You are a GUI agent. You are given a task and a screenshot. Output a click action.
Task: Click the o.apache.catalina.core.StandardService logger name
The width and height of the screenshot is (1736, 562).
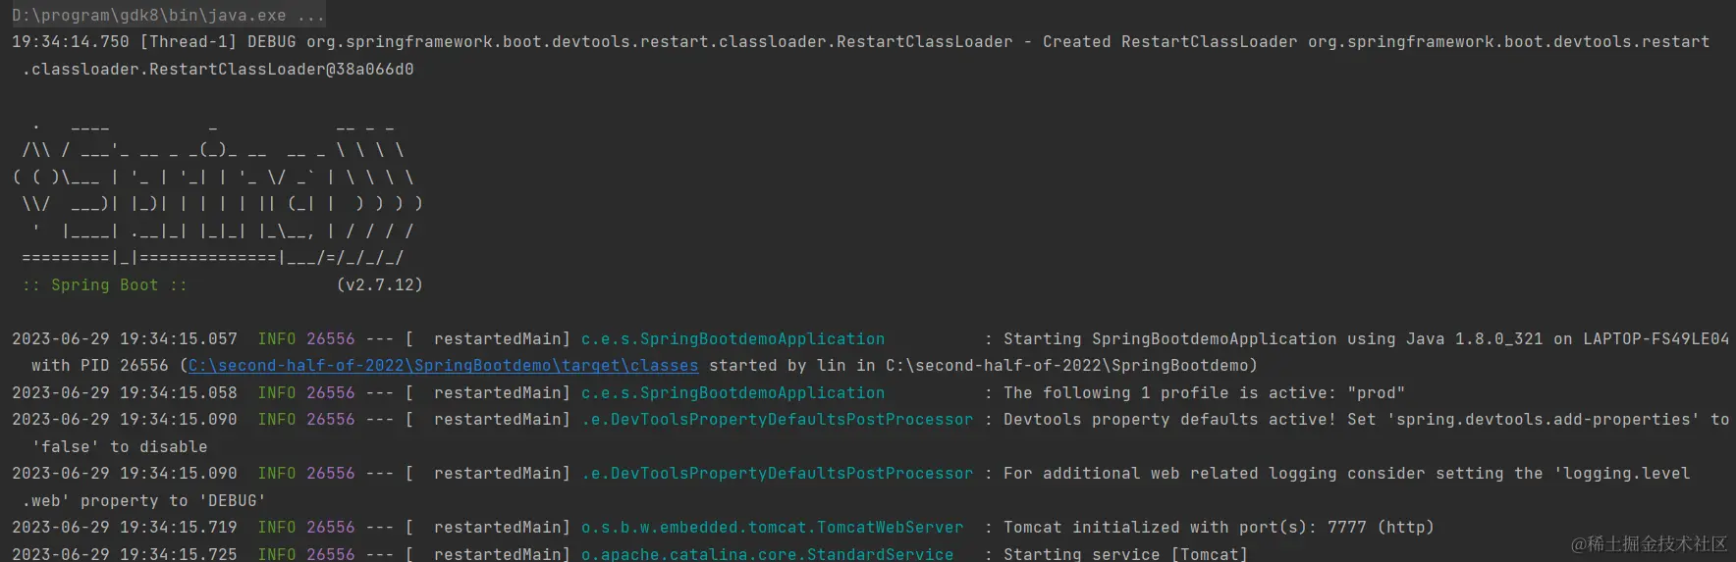pos(767,554)
